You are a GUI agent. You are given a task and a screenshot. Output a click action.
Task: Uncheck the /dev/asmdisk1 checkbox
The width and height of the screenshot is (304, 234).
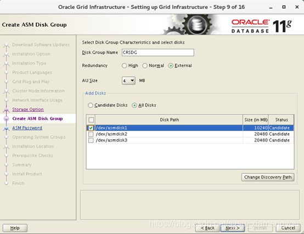(x=91, y=128)
